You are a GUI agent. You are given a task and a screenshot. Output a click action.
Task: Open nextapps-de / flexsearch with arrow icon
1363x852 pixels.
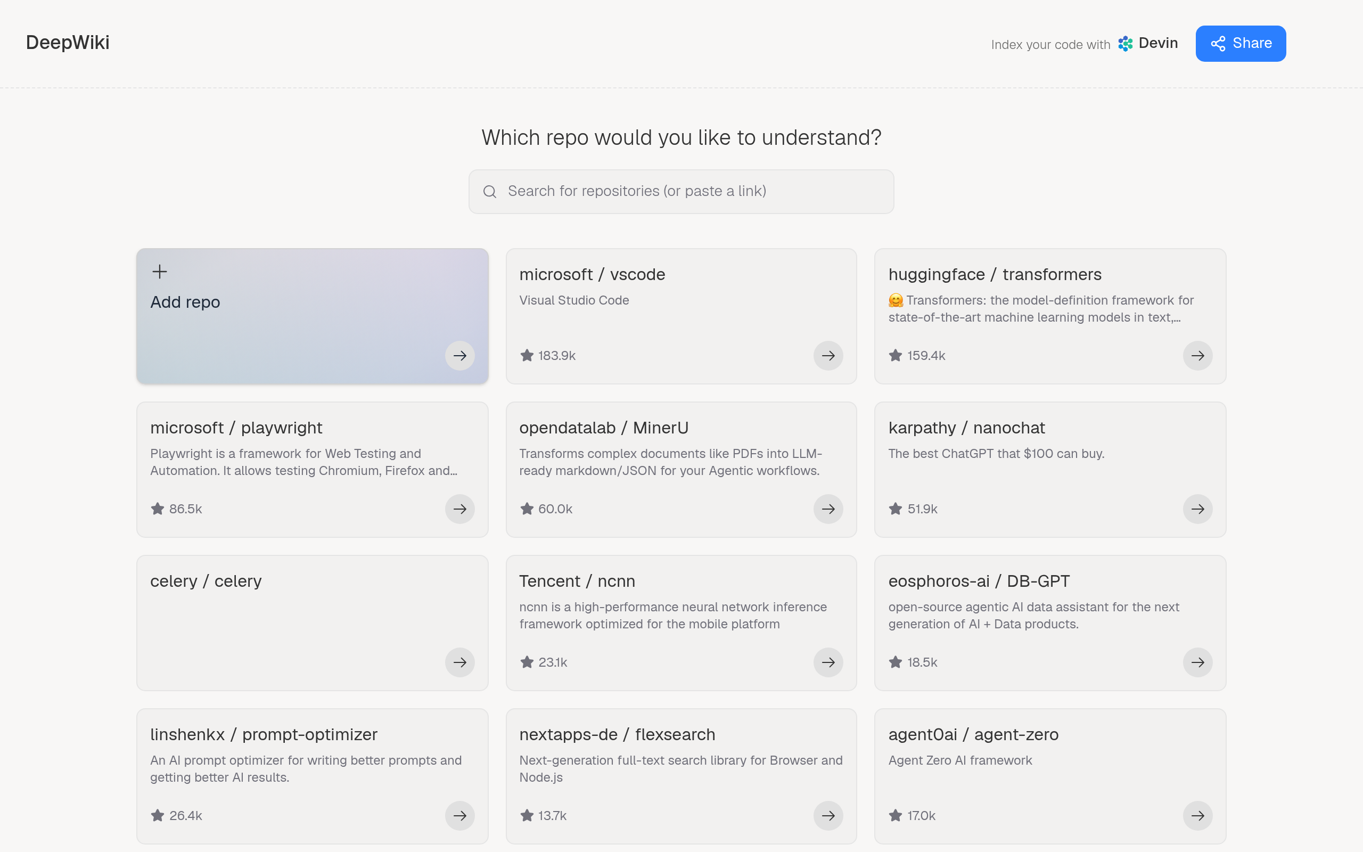point(828,815)
